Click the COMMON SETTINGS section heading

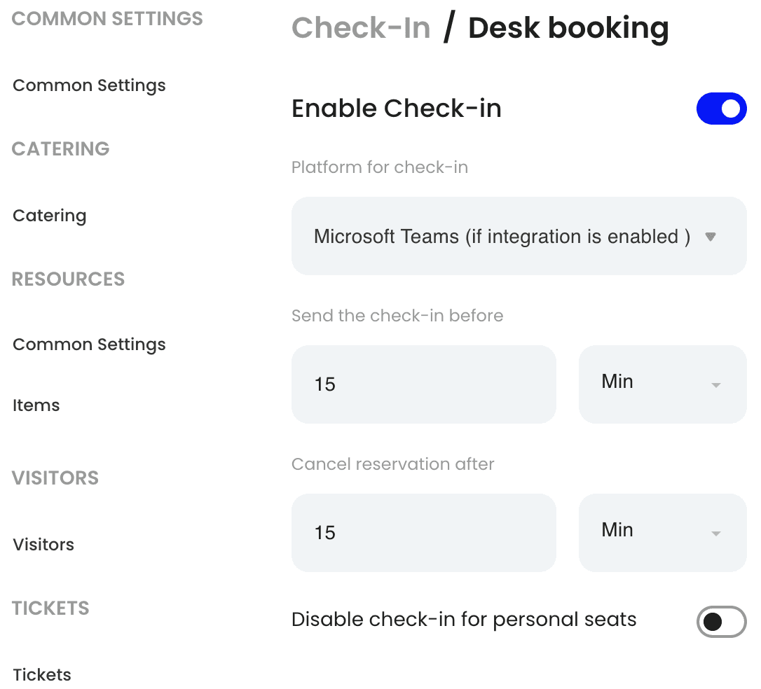point(107,19)
